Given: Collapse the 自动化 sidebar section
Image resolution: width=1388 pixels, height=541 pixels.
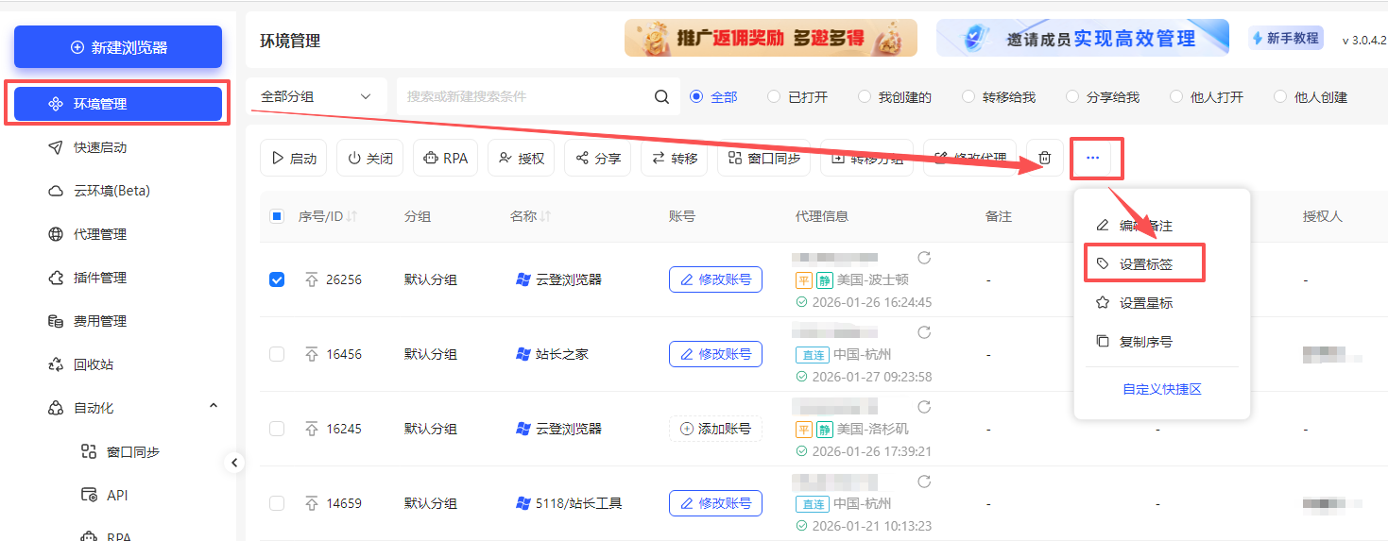Looking at the screenshot, I should click(x=214, y=407).
